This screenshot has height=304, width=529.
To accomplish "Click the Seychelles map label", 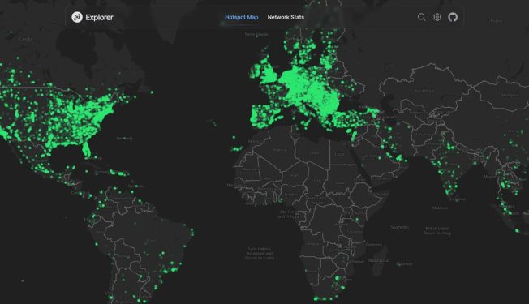I will click(x=399, y=227).
